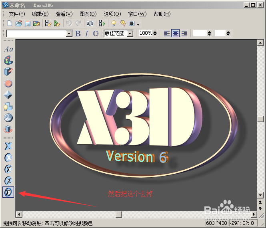Click inside the font name field
This screenshot has height=228, width=266.
pyautogui.click(x=36, y=34)
